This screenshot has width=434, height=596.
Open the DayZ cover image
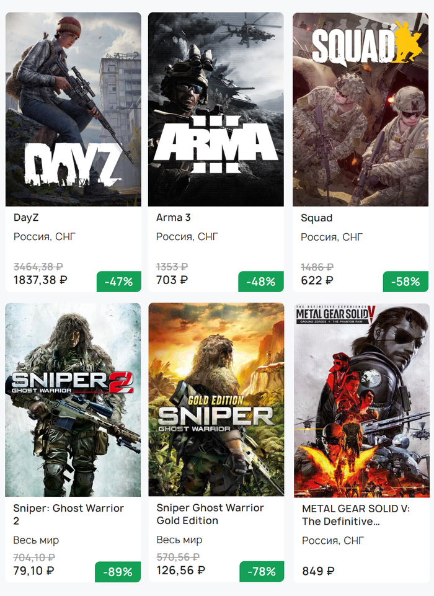(73, 109)
